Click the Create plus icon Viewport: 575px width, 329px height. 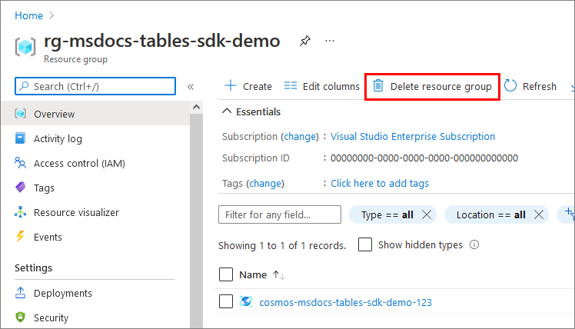pyautogui.click(x=230, y=86)
